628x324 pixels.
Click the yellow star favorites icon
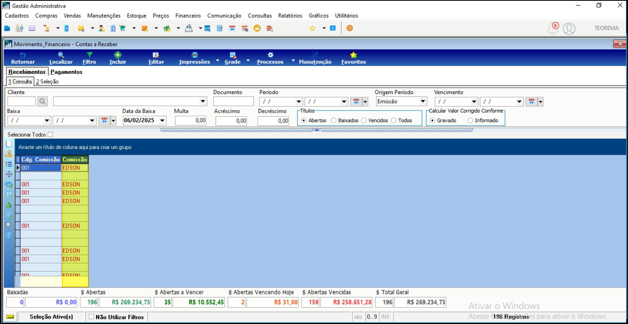tap(312, 28)
